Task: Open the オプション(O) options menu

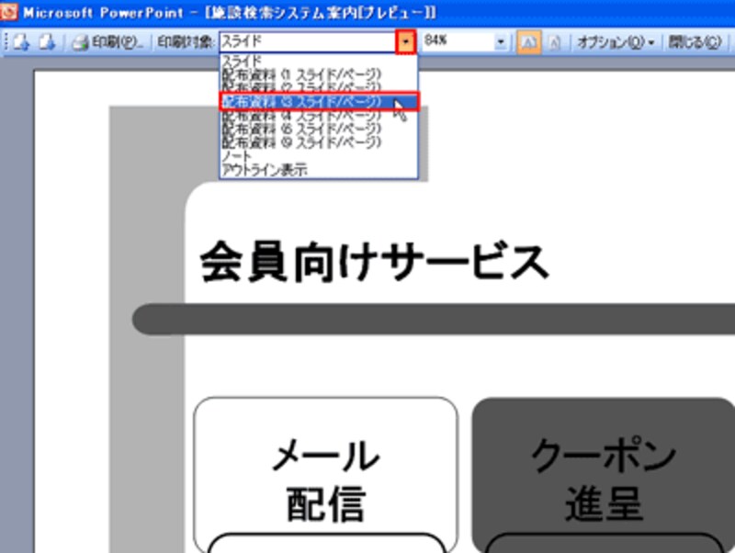Action: pos(616,42)
